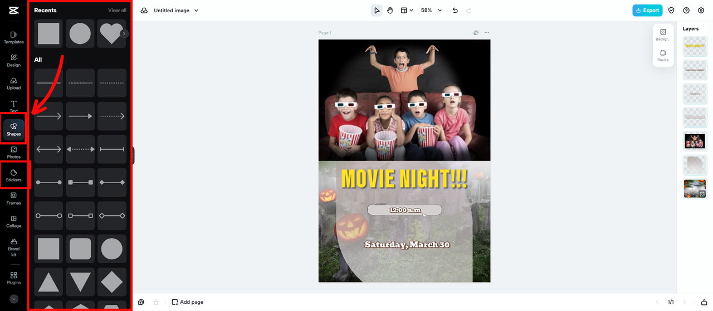Collapse the shapes side panel handle
Viewport: 713px width, 311px height.
click(133, 155)
